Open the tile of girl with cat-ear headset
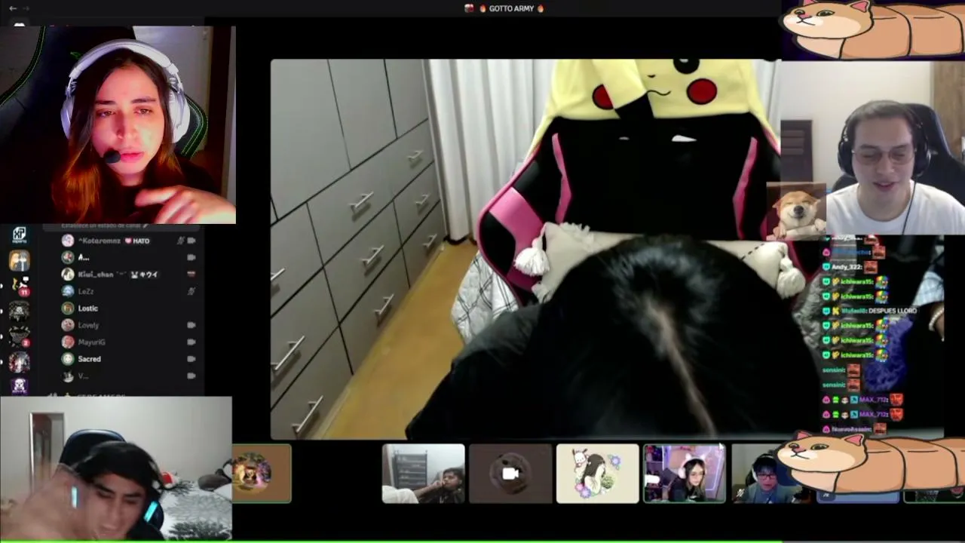The width and height of the screenshot is (965, 543). [x=685, y=474]
